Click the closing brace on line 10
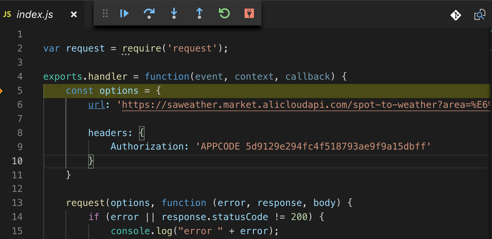The width and height of the screenshot is (492, 239). 91,161
